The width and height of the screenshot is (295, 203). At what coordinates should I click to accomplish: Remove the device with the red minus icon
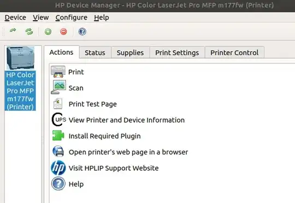63,32
